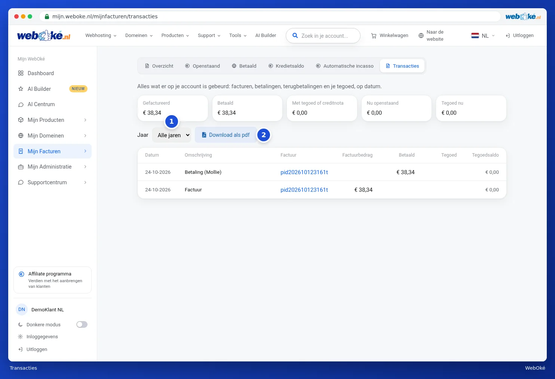Click the AI Centrum chat bubble icon
555x379 pixels.
point(21,104)
